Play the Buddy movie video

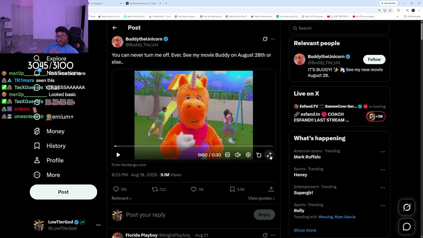click(118, 155)
